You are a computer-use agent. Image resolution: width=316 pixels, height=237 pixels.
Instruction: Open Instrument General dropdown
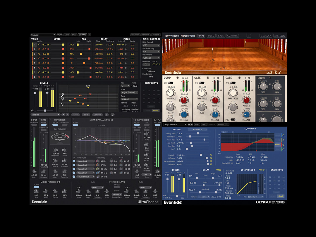point(151,58)
